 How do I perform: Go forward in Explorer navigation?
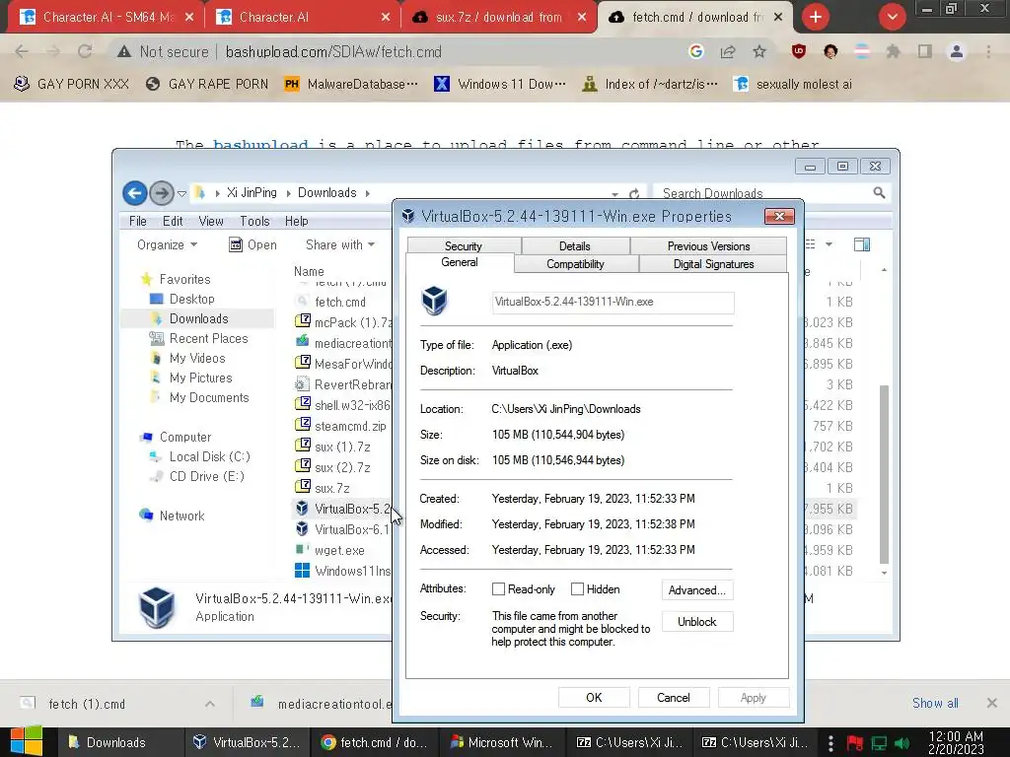[x=161, y=192]
